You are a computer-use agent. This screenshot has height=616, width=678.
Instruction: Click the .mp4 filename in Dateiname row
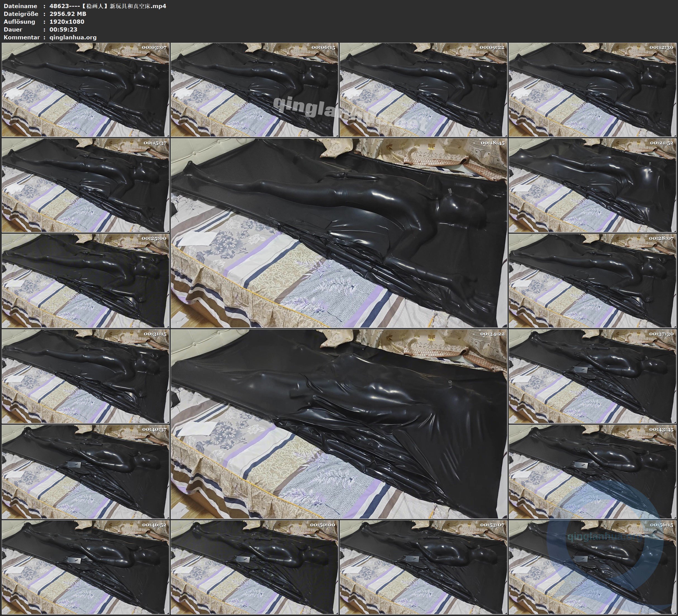click(108, 6)
